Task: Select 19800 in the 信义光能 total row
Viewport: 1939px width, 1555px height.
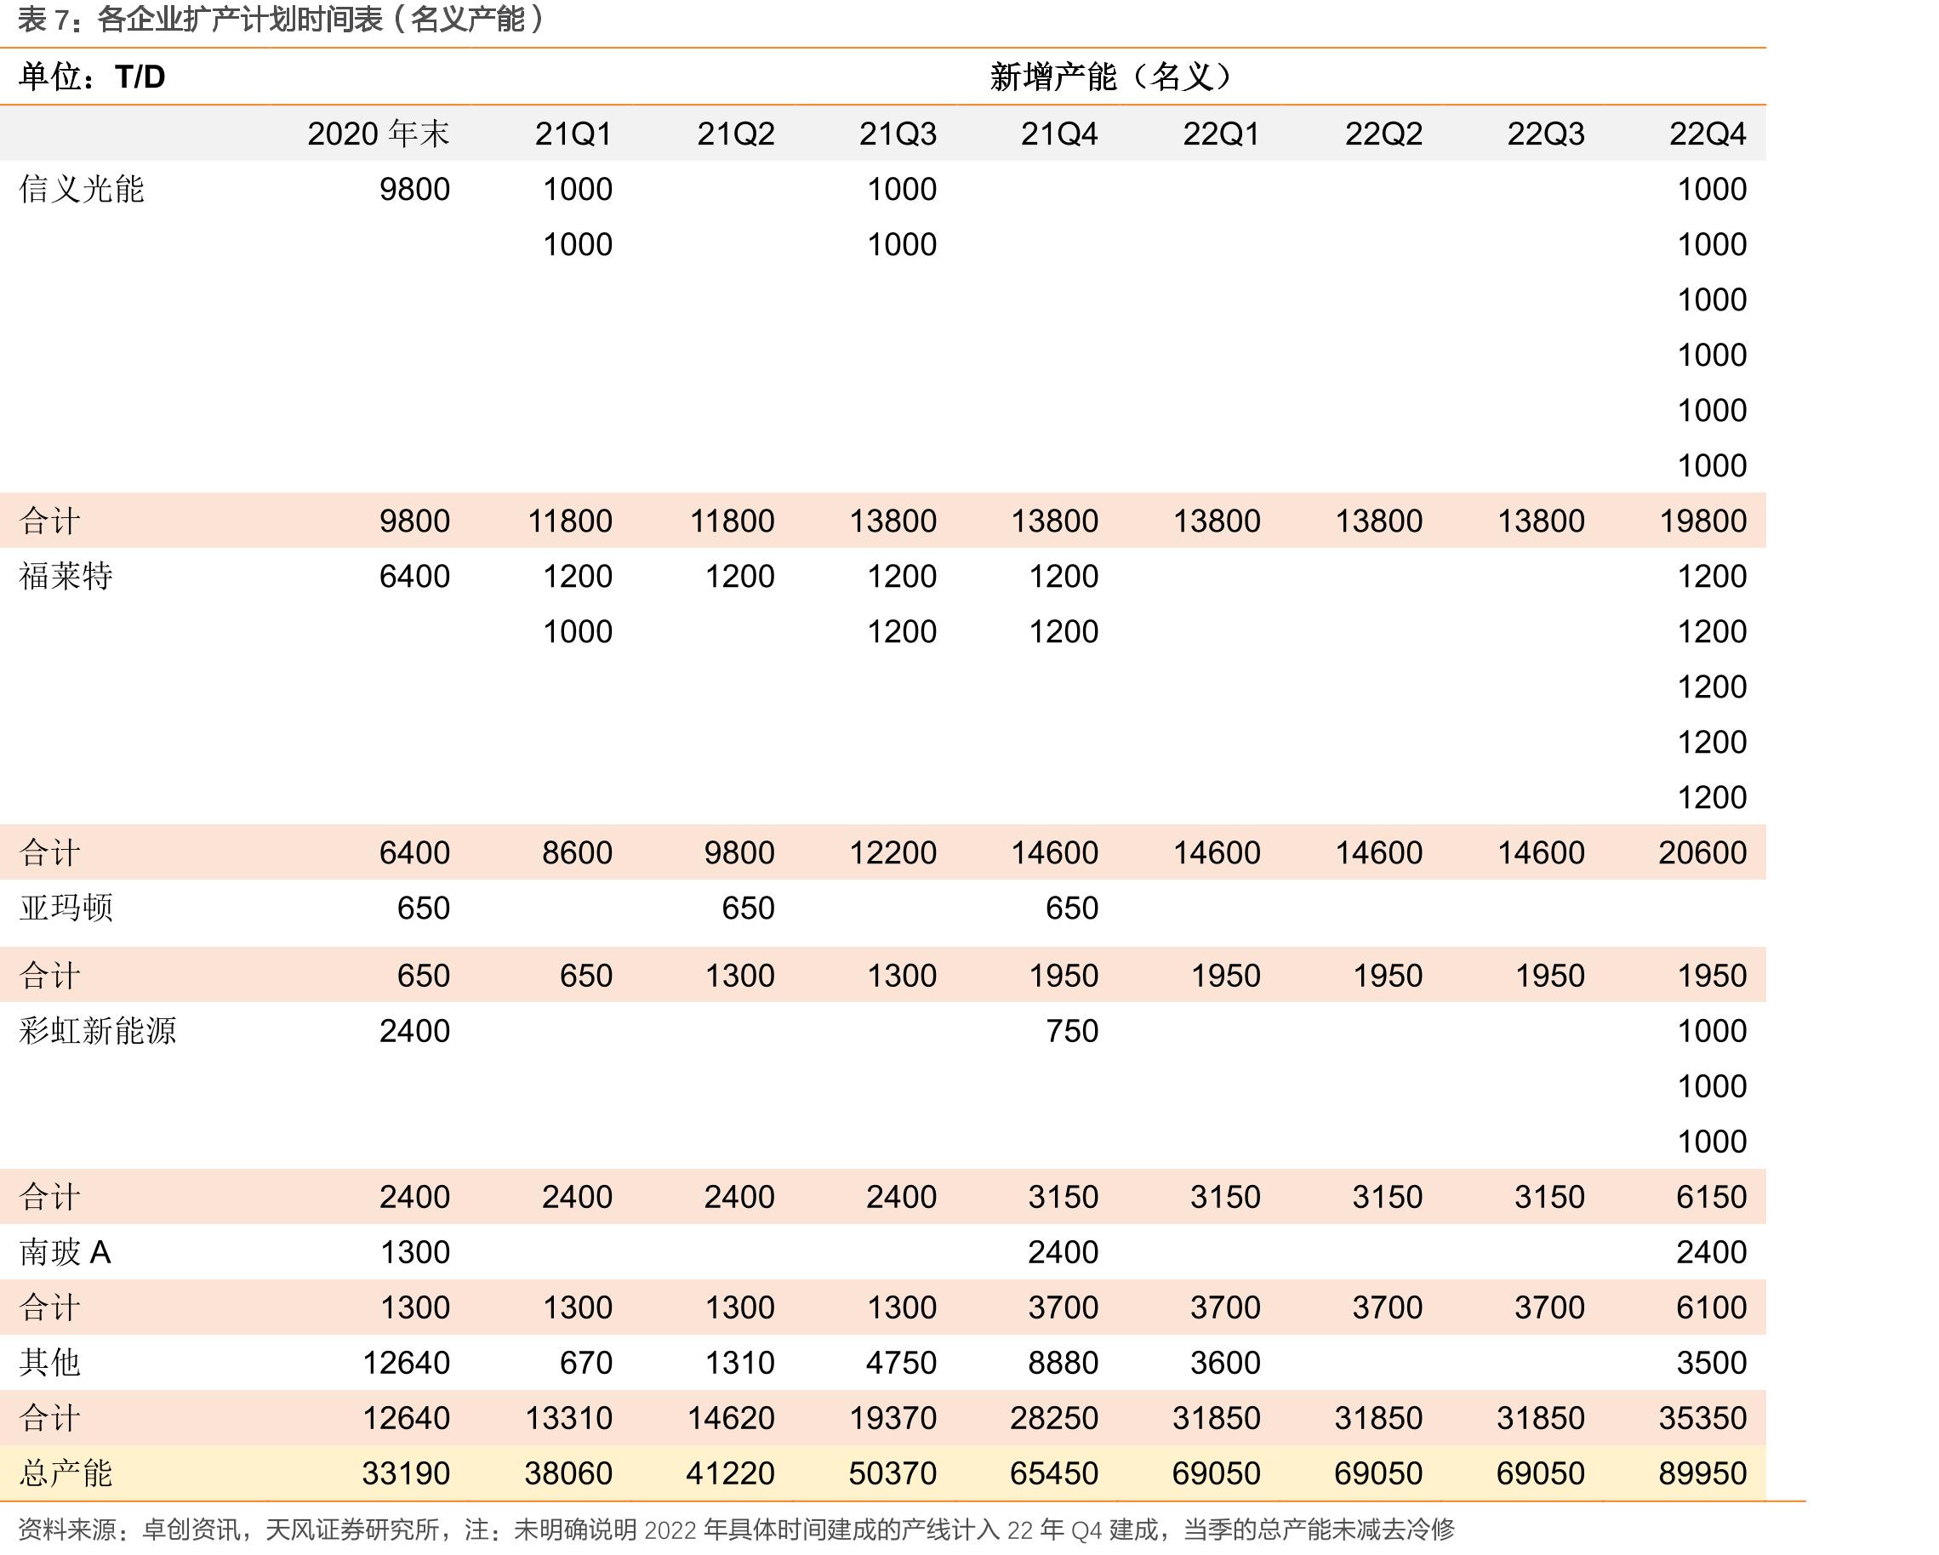Action: point(1702,521)
